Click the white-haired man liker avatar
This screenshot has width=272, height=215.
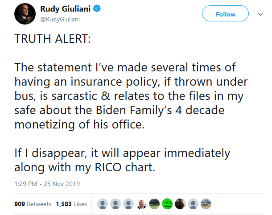tap(141, 204)
